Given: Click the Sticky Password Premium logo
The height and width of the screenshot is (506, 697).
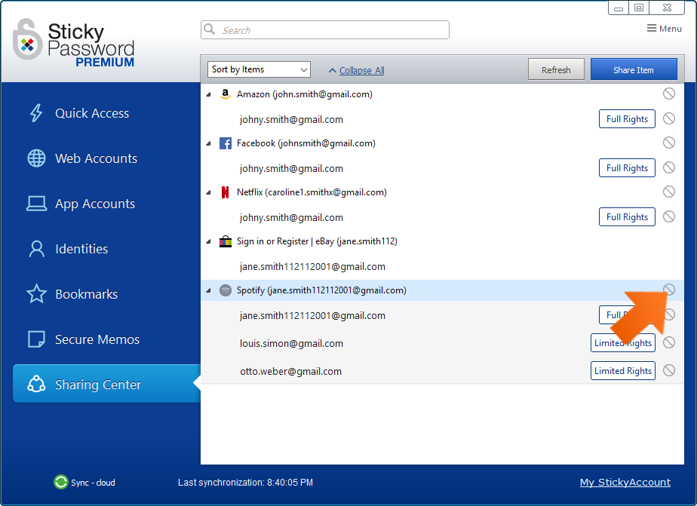Looking at the screenshot, I should coord(74,43).
